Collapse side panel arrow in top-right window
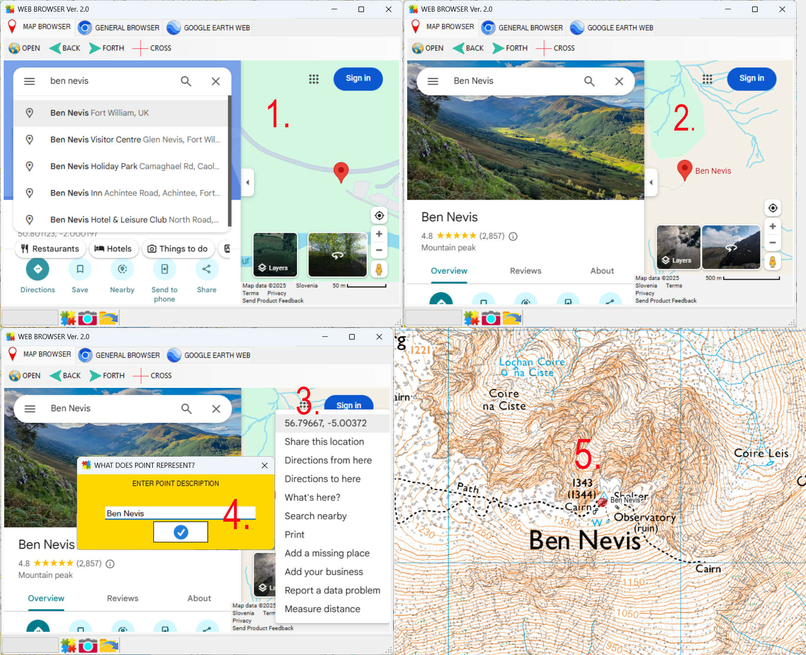Screen dimensions: 806x655 651,182
